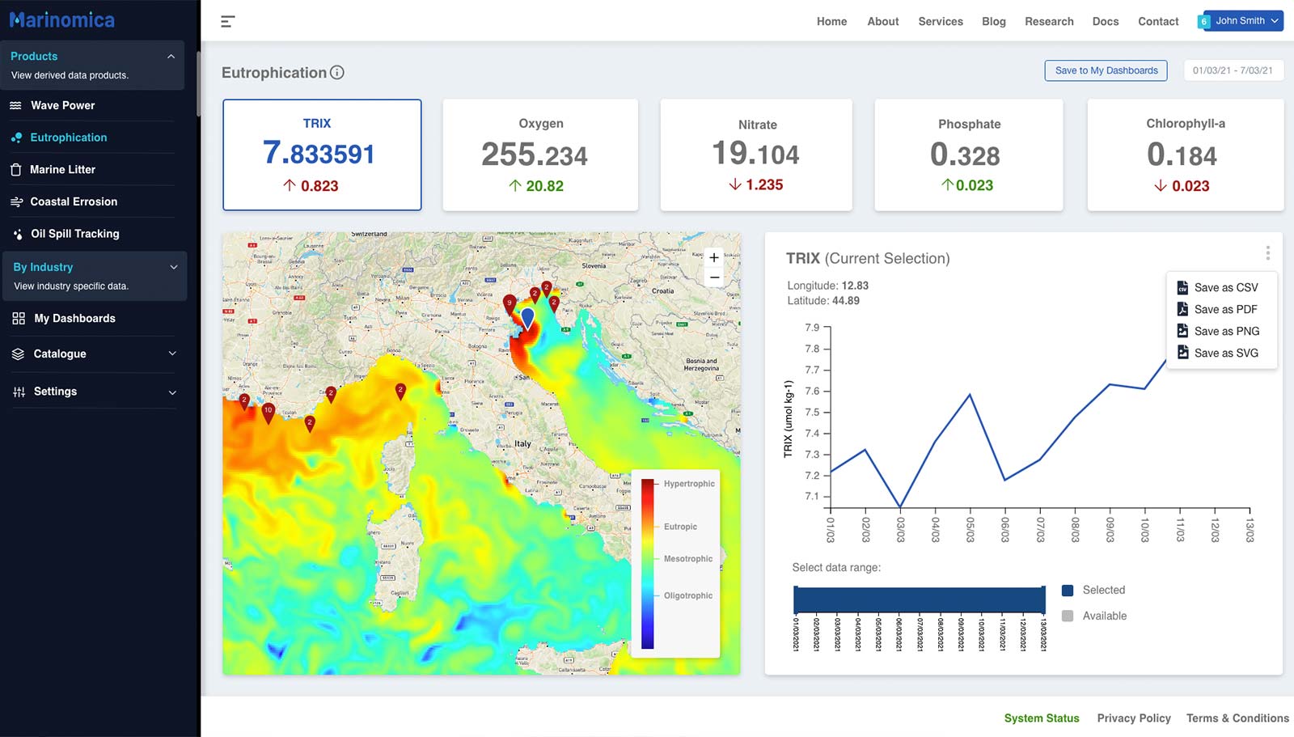Open the John Smith user dropdown
Viewport: 1294px width, 737px height.
pos(1241,21)
